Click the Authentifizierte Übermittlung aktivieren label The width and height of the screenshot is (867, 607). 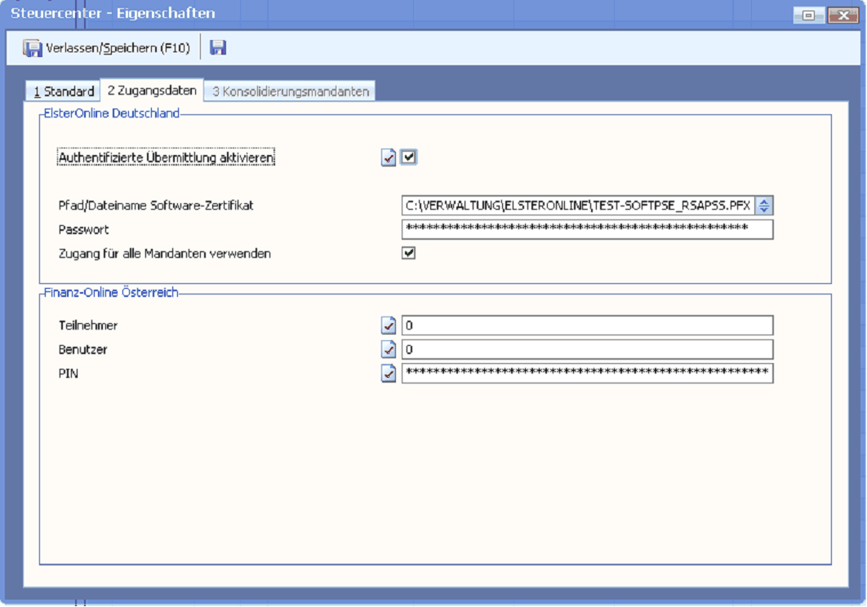click(x=167, y=157)
